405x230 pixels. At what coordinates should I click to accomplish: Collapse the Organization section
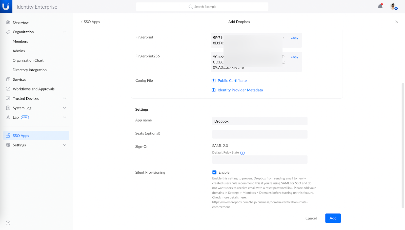pos(65,32)
